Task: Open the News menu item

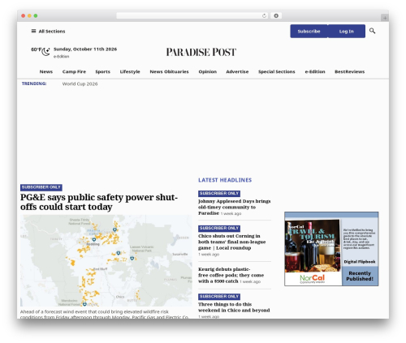Action: 46,71
